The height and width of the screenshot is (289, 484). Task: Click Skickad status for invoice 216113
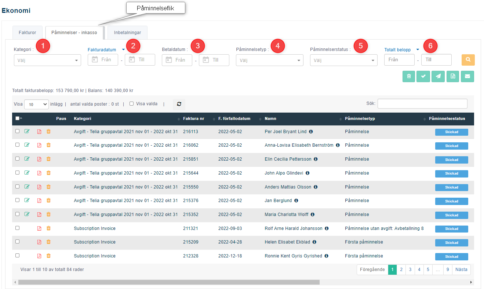point(452,132)
